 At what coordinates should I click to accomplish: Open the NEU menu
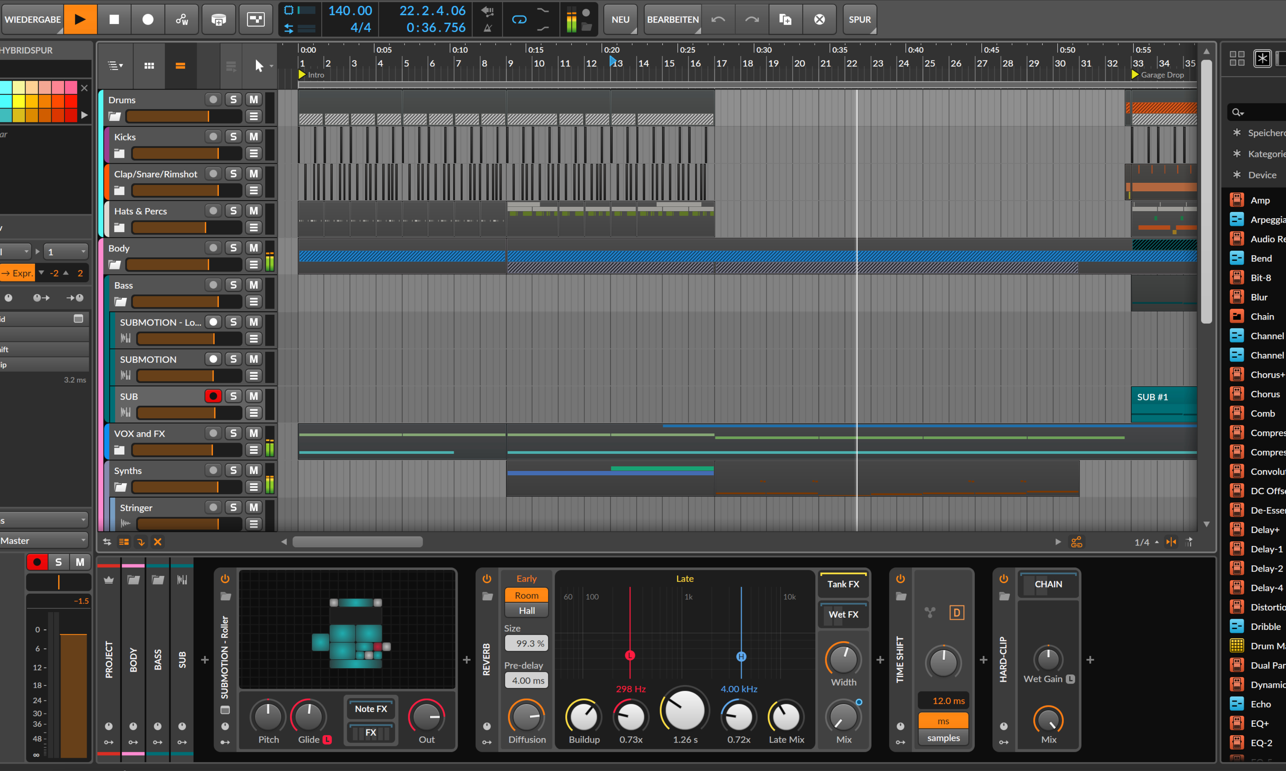[620, 19]
